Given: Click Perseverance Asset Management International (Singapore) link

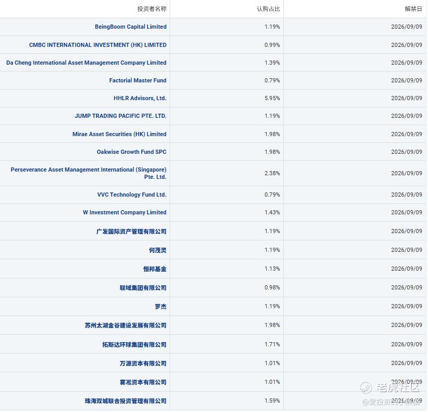Looking at the screenshot, I should tap(88, 173).
